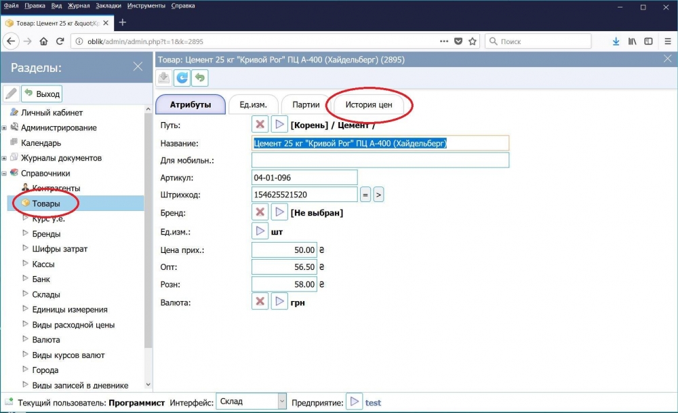Expand the Журналы документов node
Screen dimensions: 678x413
(x=4, y=158)
